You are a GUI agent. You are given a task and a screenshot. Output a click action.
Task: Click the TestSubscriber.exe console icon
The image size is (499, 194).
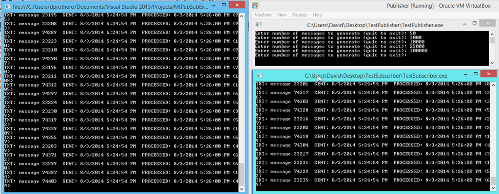(260, 75)
